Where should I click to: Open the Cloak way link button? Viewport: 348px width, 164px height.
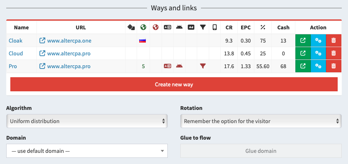tap(303, 40)
